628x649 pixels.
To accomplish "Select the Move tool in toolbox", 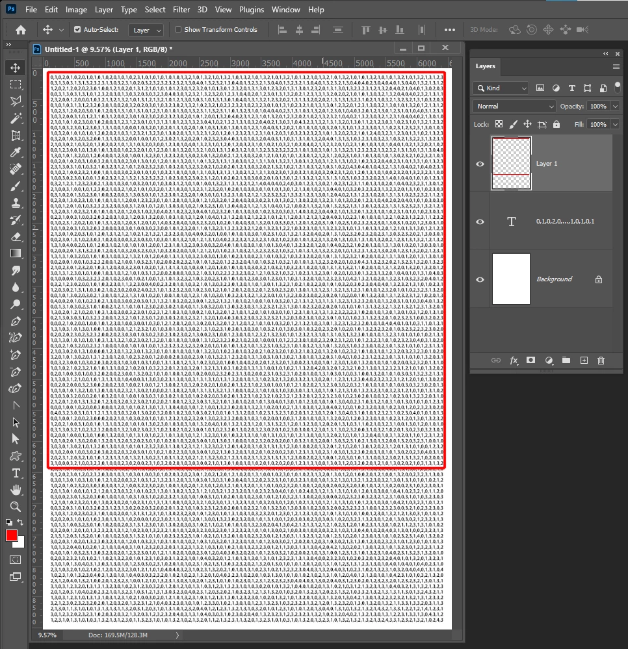I will [x=16, y=68].
